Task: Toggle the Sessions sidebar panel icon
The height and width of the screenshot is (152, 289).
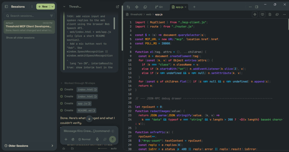Action: pyautogui.click(x=6, y=7)
